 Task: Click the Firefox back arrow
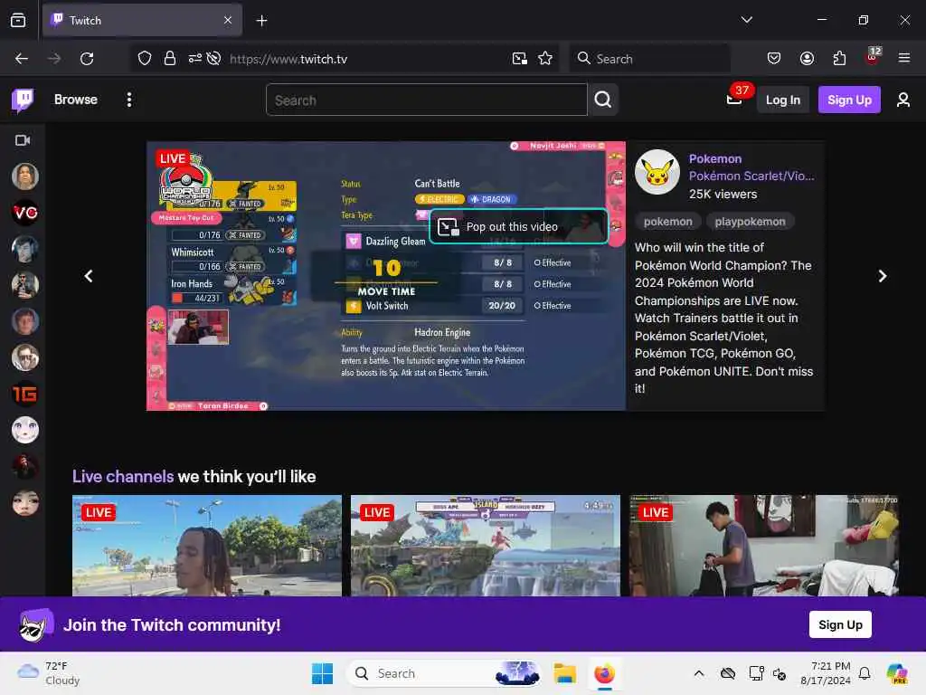[22, 59]
